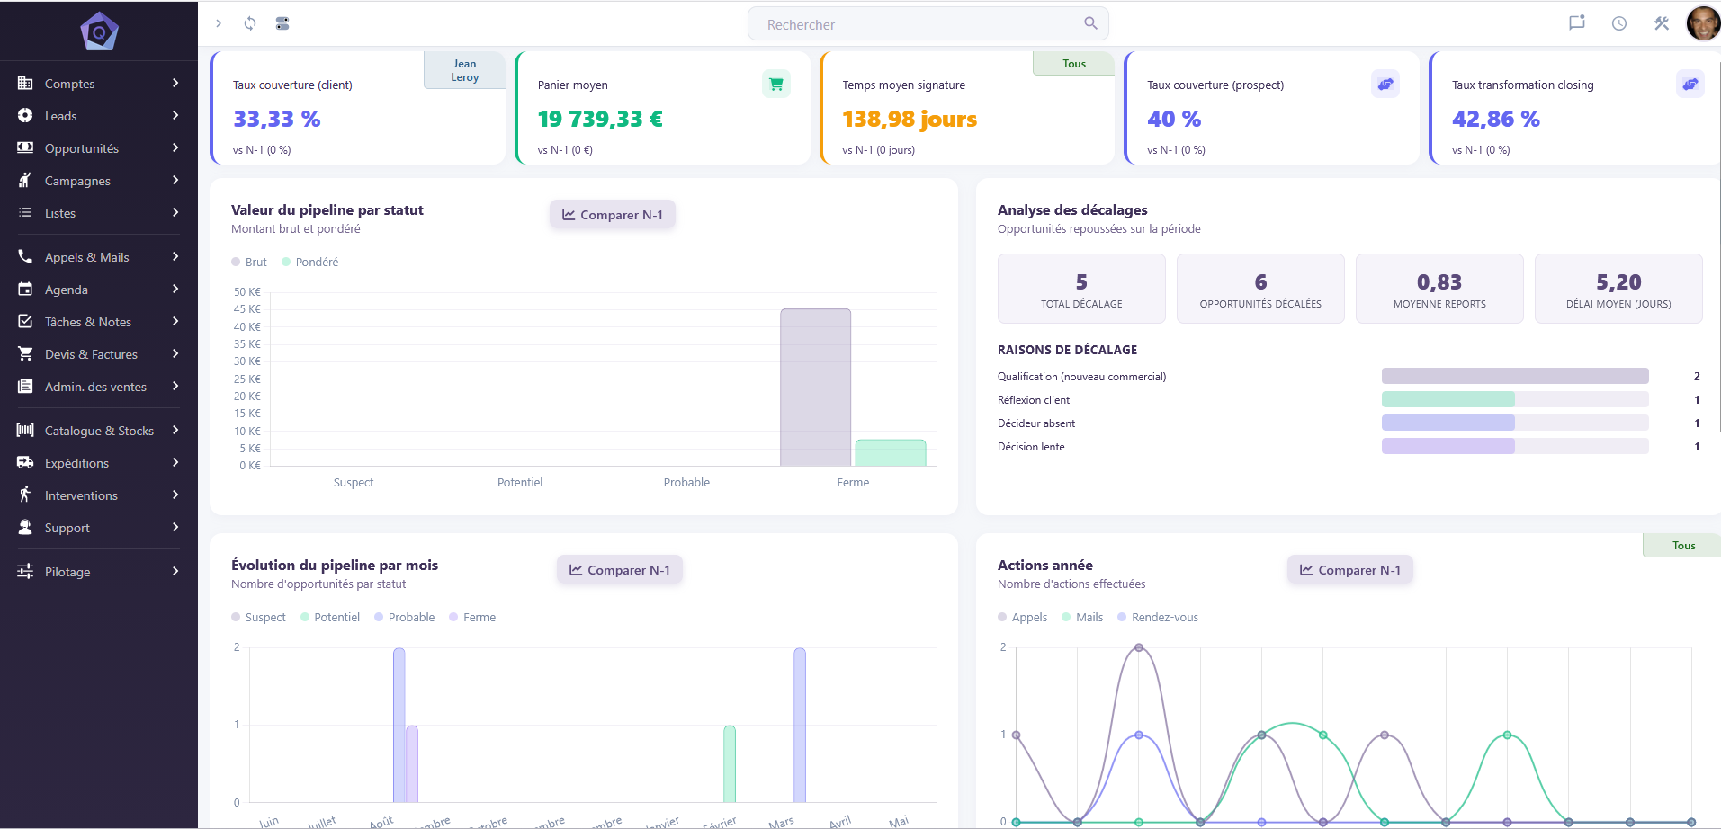Click the shopping cart icon on Panier moyen
Screen dimensions: 1721x829
tap(776, 84)
